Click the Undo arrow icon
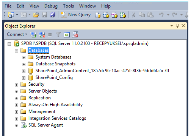This screenshot has width=191, height=136. click(161, 15)
